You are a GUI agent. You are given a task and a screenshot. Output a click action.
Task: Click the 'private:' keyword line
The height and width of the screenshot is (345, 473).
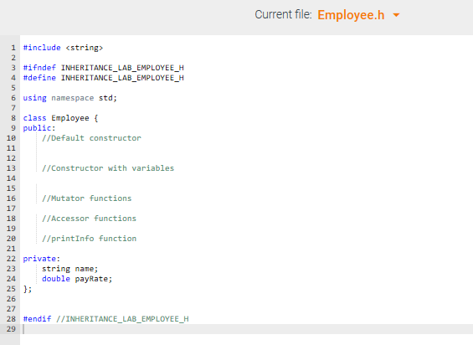tap(42, 259)
